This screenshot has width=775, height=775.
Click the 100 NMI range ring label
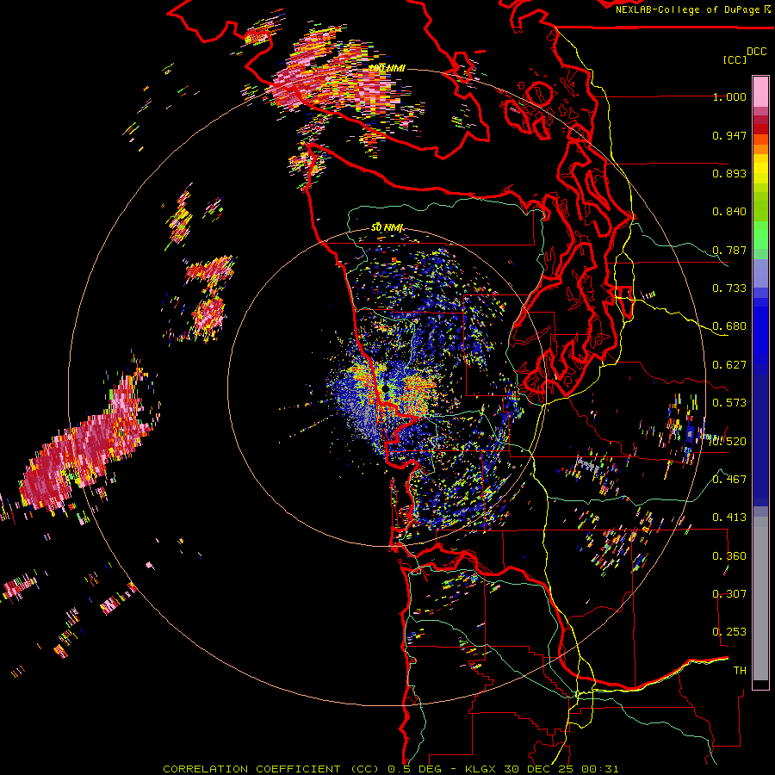[x=387, y=68]
